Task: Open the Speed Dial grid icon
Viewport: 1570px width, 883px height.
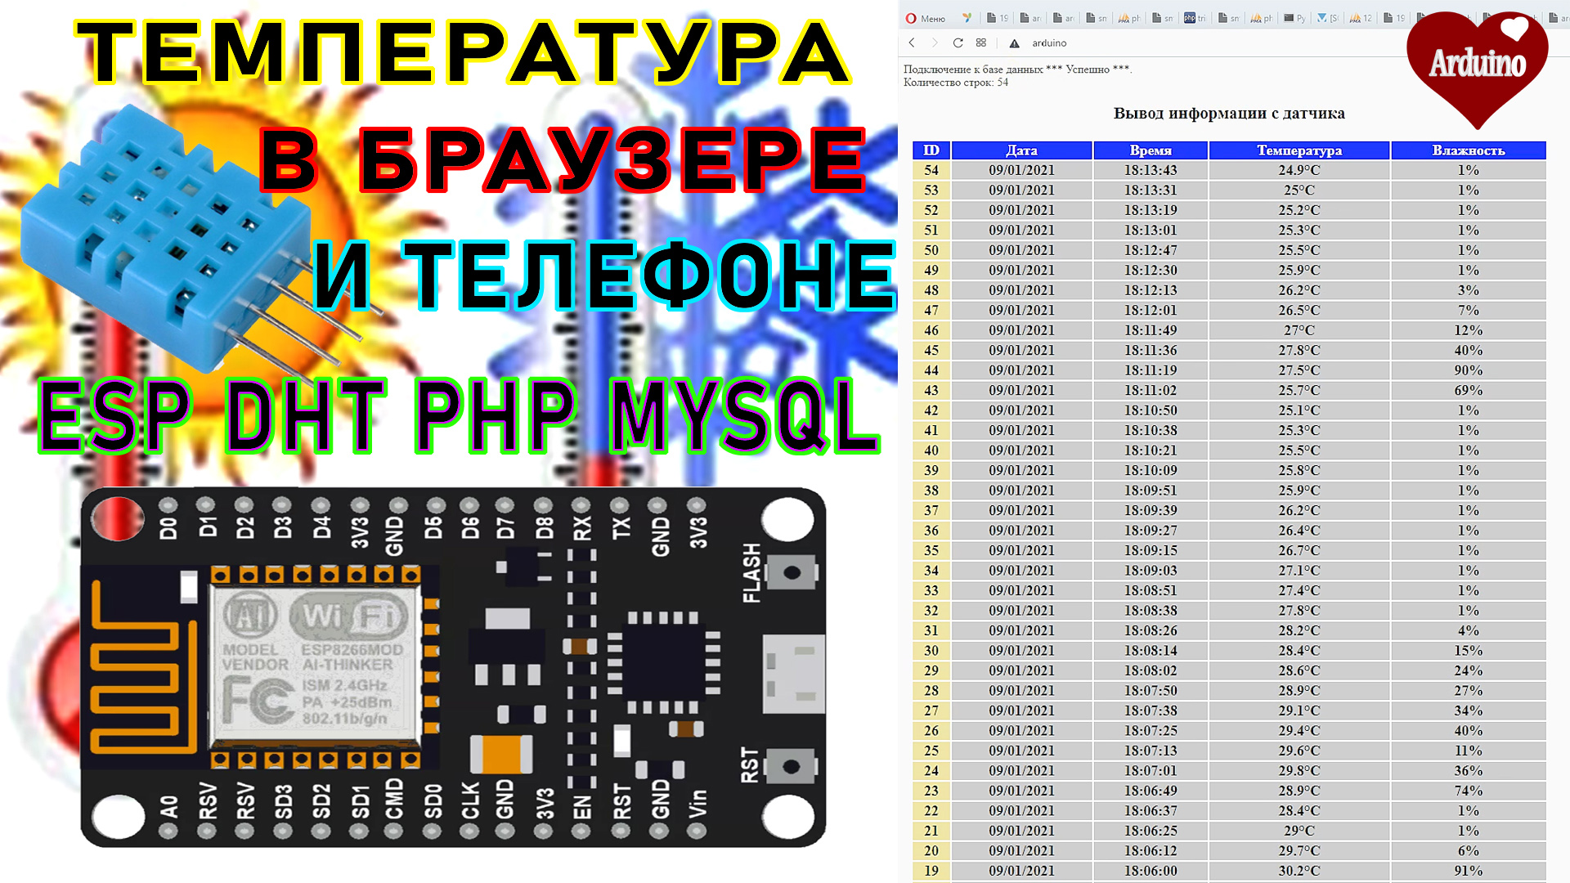Action: 981,43
